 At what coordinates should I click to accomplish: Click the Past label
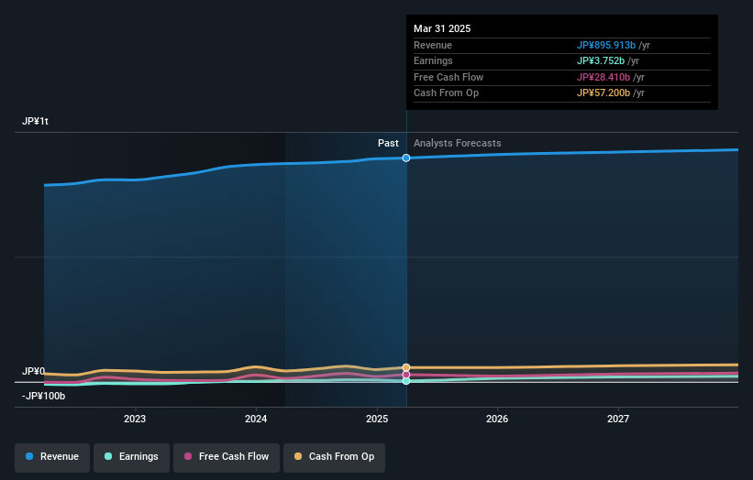click(388, 144)
